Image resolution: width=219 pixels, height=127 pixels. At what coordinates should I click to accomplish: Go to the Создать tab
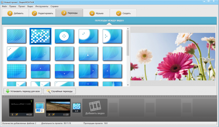(x=123, y=13)
